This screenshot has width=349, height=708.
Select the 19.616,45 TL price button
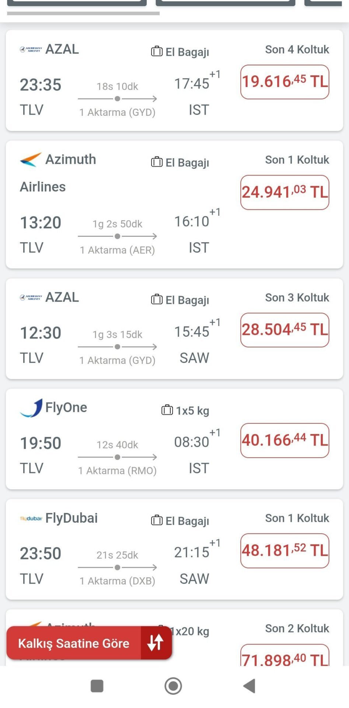285,82
